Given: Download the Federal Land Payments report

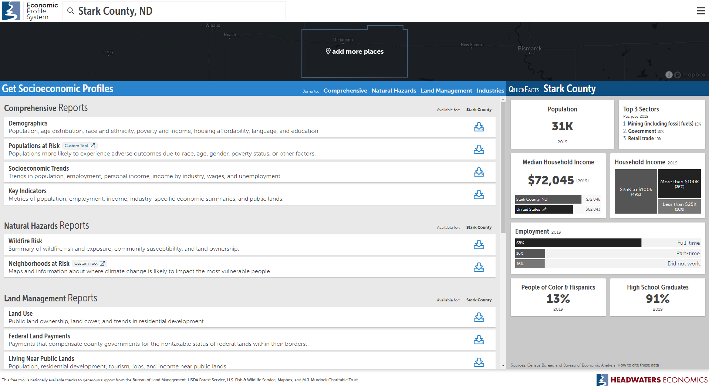Looking at the screenshot, I should [479, 340].
